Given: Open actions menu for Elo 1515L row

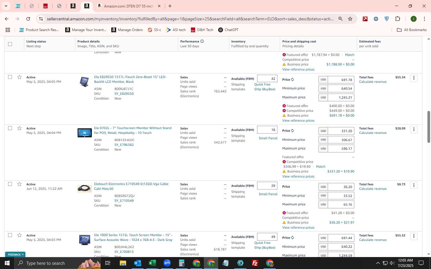Looking at the screenshot, I should coord(414,236).
